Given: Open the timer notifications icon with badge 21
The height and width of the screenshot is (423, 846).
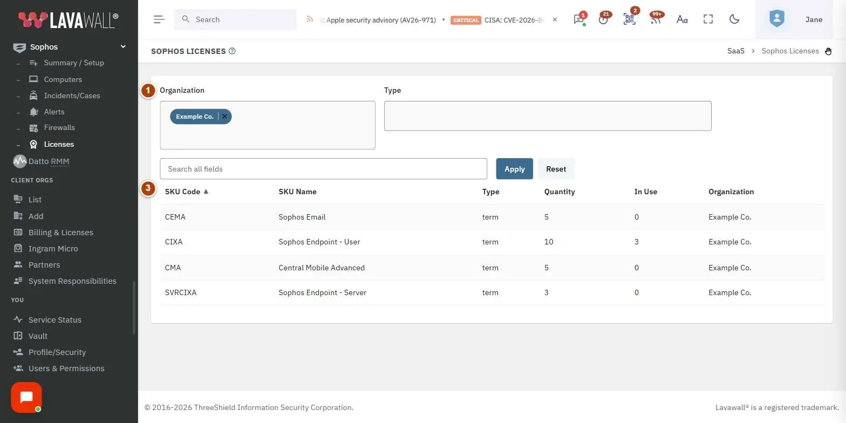Looking at the screenshot, I should (x=603, y=19).
